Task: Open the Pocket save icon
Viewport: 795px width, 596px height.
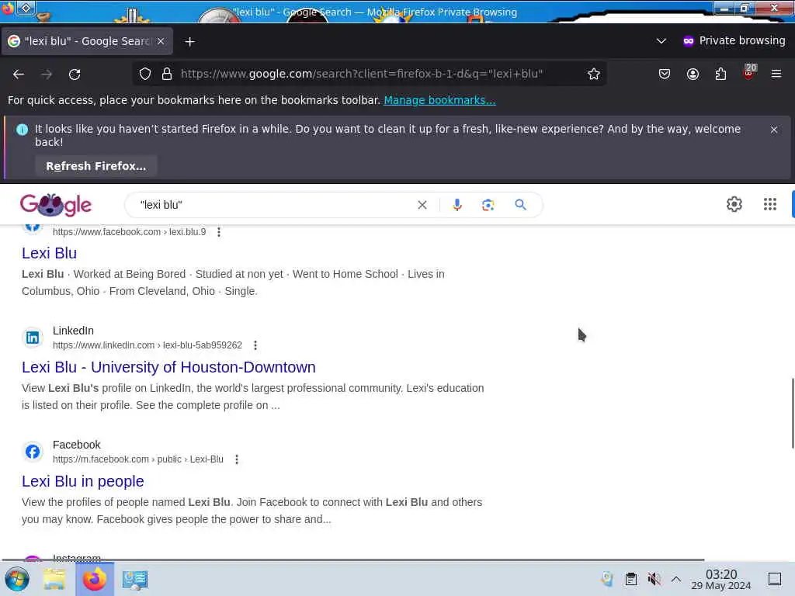Action: (665, 74)
